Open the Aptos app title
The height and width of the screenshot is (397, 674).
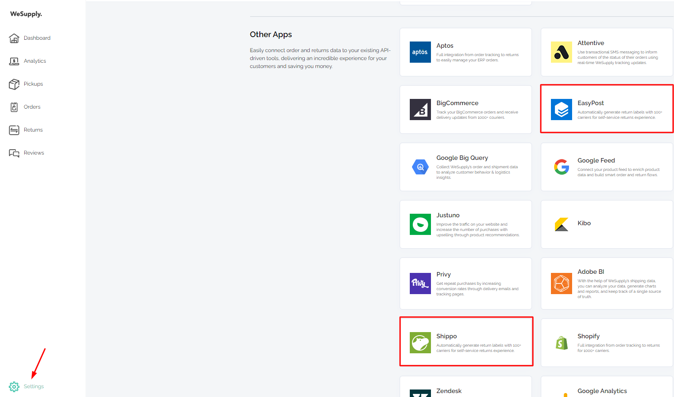(x=445, y=45)
